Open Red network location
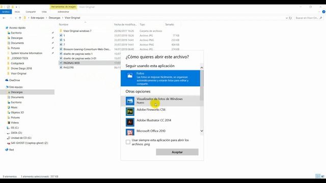 coord(11,150)
